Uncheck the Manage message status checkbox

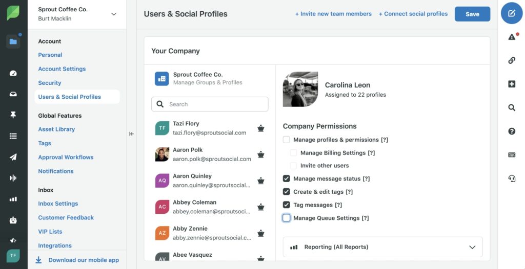click(x=287, y=178)
